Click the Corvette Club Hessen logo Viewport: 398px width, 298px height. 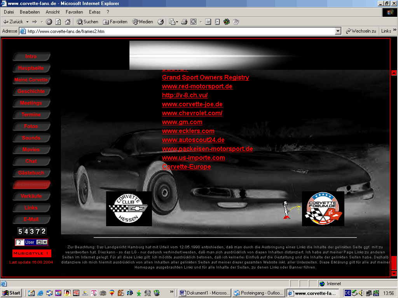[x=129, y=209]
